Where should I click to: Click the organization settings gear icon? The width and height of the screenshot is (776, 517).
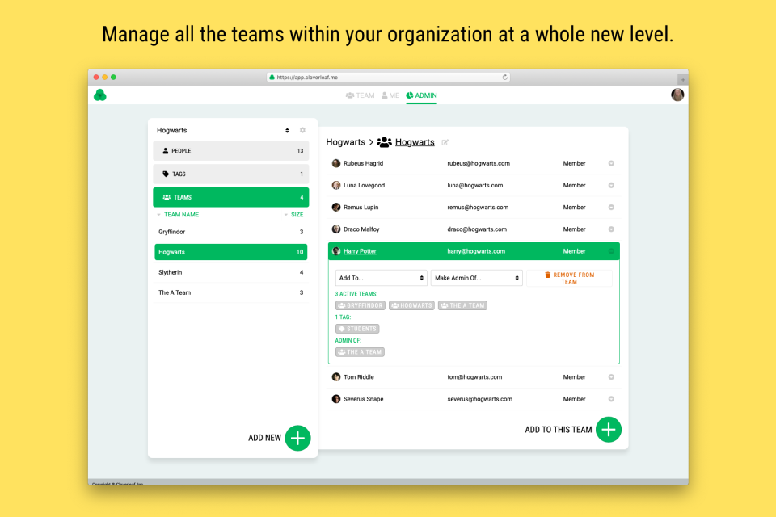[302, 130]
